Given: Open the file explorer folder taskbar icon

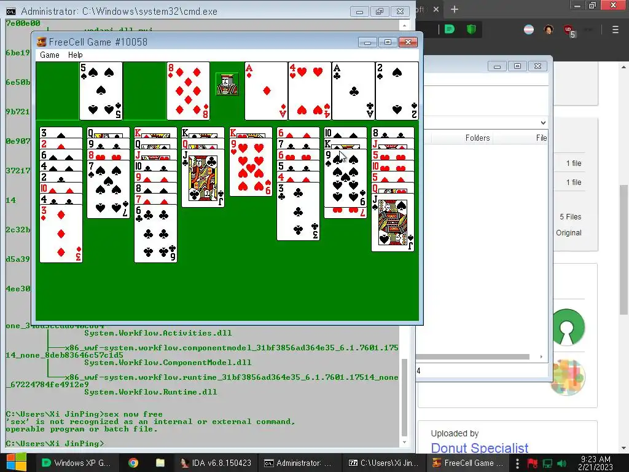Looking at the screenshot, I should (160, 463).
